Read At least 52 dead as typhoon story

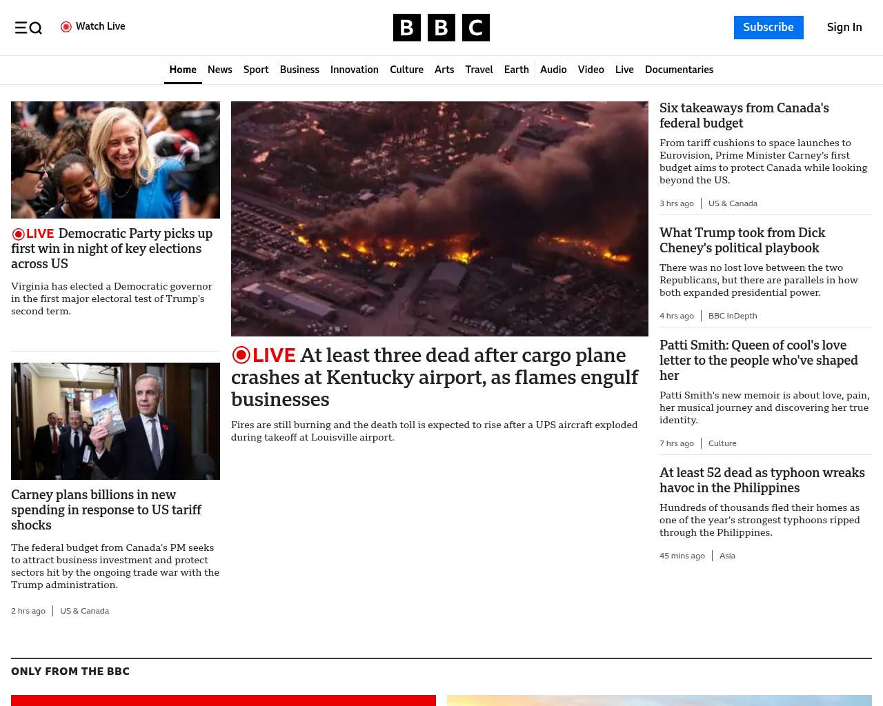coord(762,480)
